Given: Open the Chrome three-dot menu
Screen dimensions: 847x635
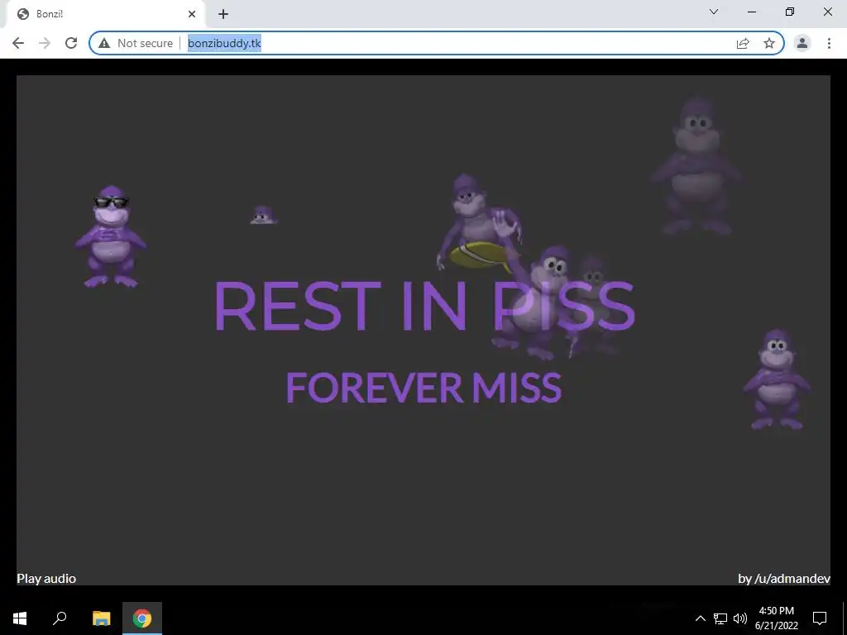Looking at the screenshot, I should [829, 43].
